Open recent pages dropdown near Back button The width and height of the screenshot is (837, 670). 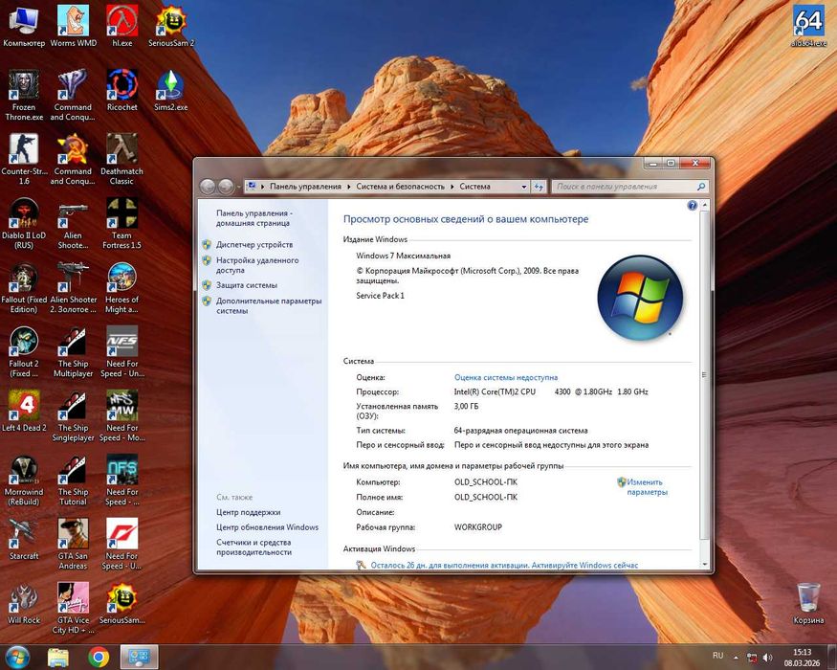coord(238,187)
